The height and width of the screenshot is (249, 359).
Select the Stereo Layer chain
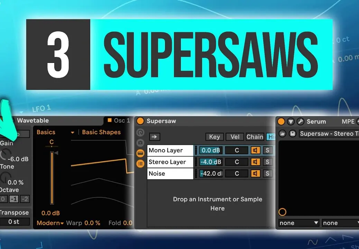pyautogui.click(x=170, y=162)
